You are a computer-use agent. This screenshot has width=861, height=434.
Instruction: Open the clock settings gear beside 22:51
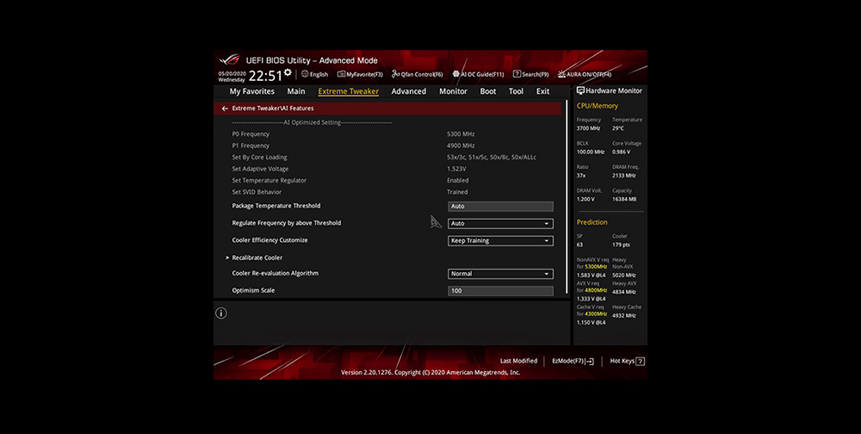tap(288, 72)
